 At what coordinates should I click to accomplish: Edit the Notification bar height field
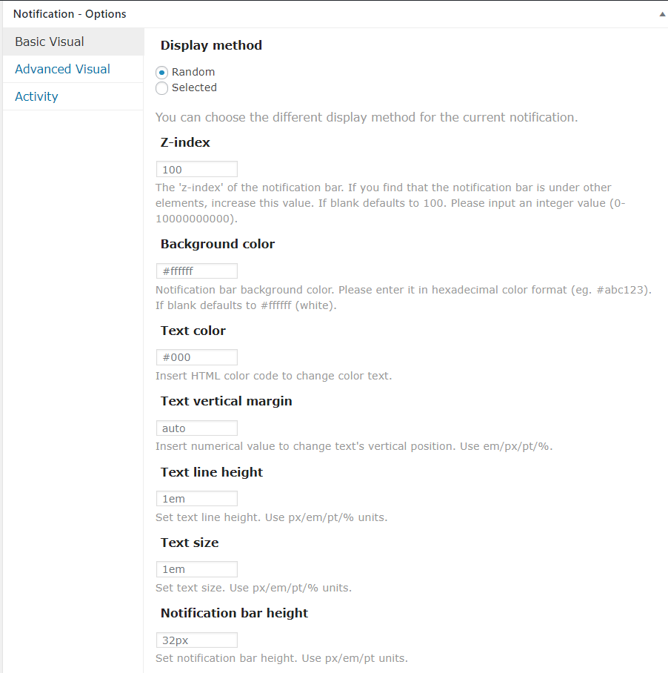coord(197,640)
